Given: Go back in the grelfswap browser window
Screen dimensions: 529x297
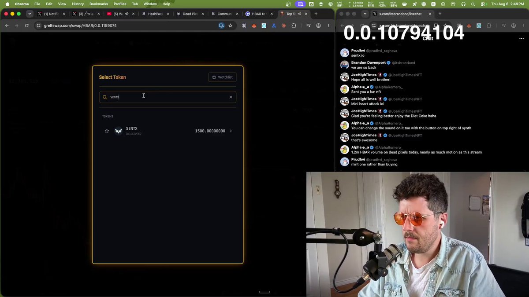Looking at the screenshot, I should 7,26.
